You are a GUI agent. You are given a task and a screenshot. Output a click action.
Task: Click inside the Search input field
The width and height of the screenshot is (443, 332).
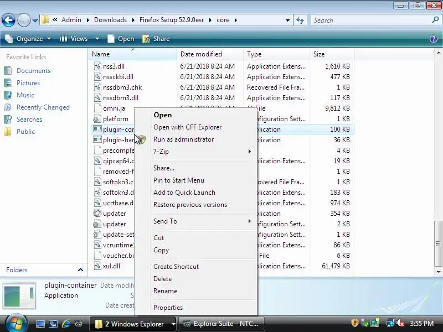tap(371, 20)
